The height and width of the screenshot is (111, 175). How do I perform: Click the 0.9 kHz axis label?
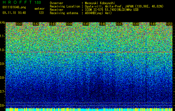tap(3, 64)
